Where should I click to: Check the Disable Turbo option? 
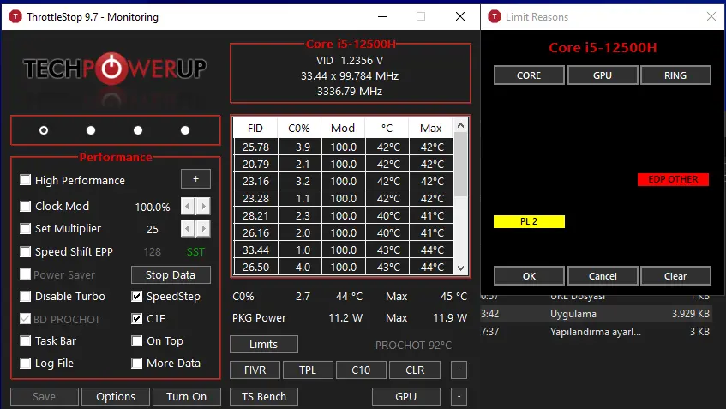(25, 296)
